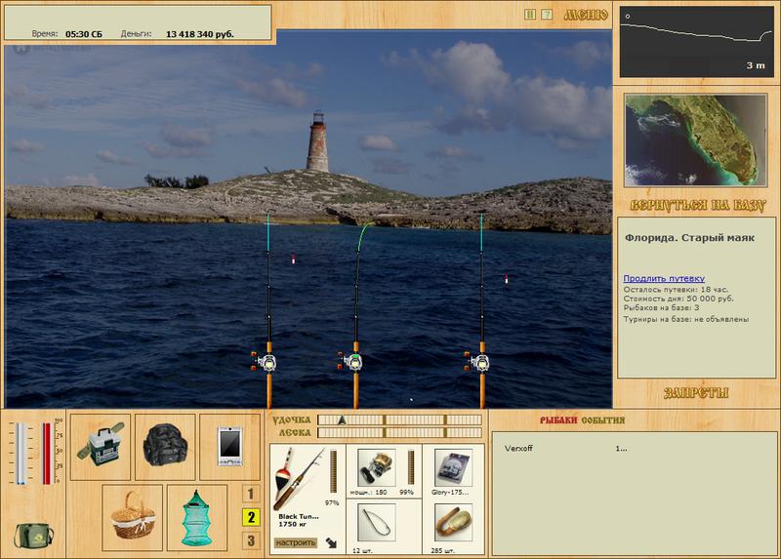The image size is (781, 559).
Task: Open help with the question mark icon
Action: click(547, 15)
